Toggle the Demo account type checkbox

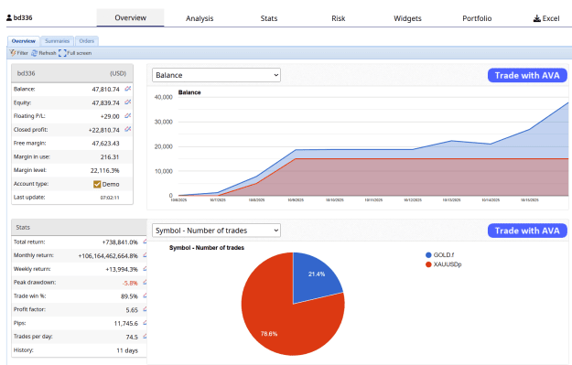[x=97, y=184]
